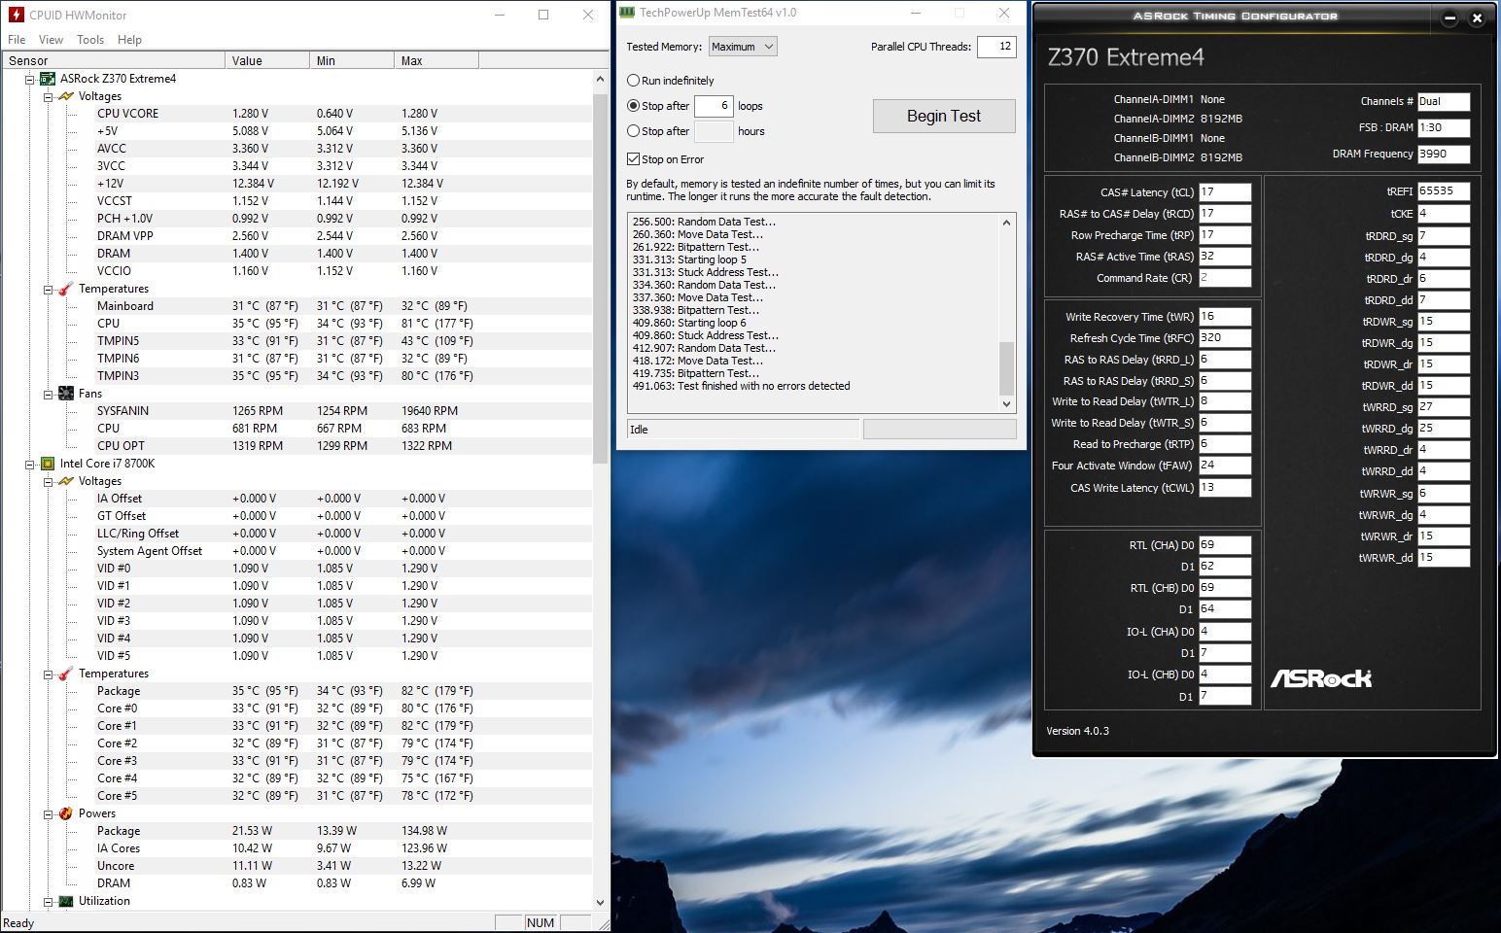Open the Tested Memory dropdown
Image resolution: width=1501 pixels, height=933 pixels.
(x=743, y=47)
